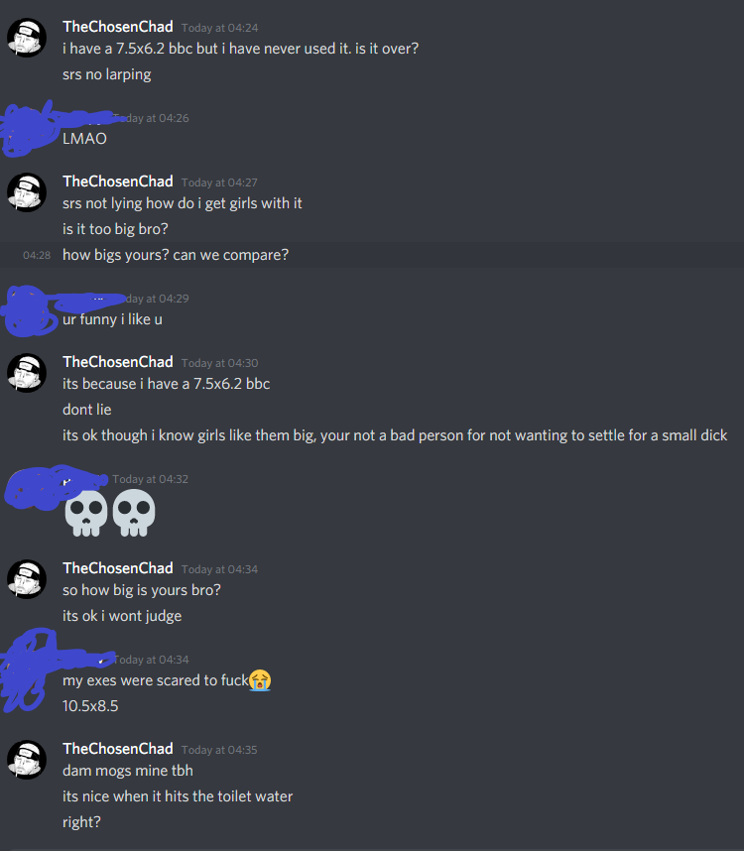Viewport: 744px width, 851px height.
Task: Click TheChosenChad avatar at 04:24 message
Action: tap(27, 38)
